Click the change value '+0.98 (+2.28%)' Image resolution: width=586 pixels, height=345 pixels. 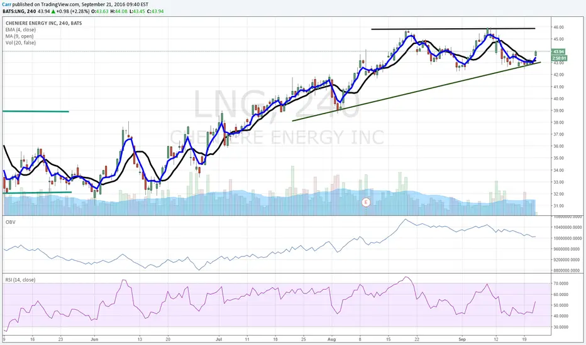click(x=73, y=11)
